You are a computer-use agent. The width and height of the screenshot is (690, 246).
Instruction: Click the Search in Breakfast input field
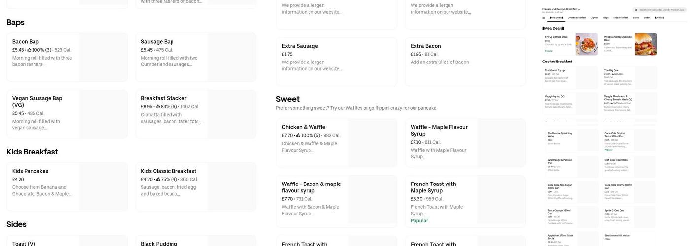[x=660, y=10]
